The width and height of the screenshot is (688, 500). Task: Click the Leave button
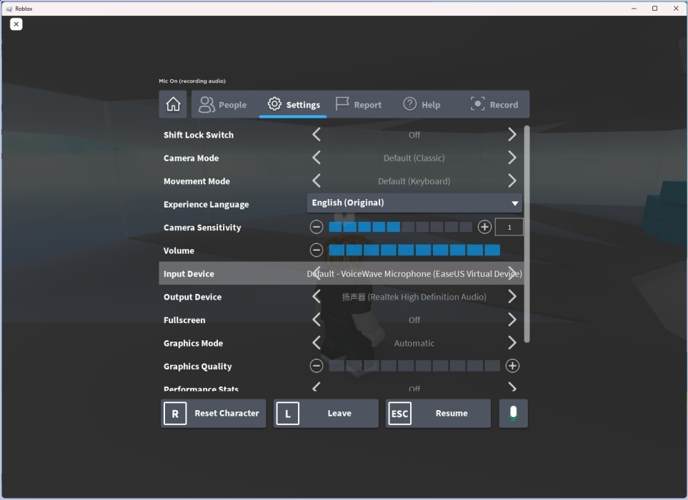(x=325, y=413)
